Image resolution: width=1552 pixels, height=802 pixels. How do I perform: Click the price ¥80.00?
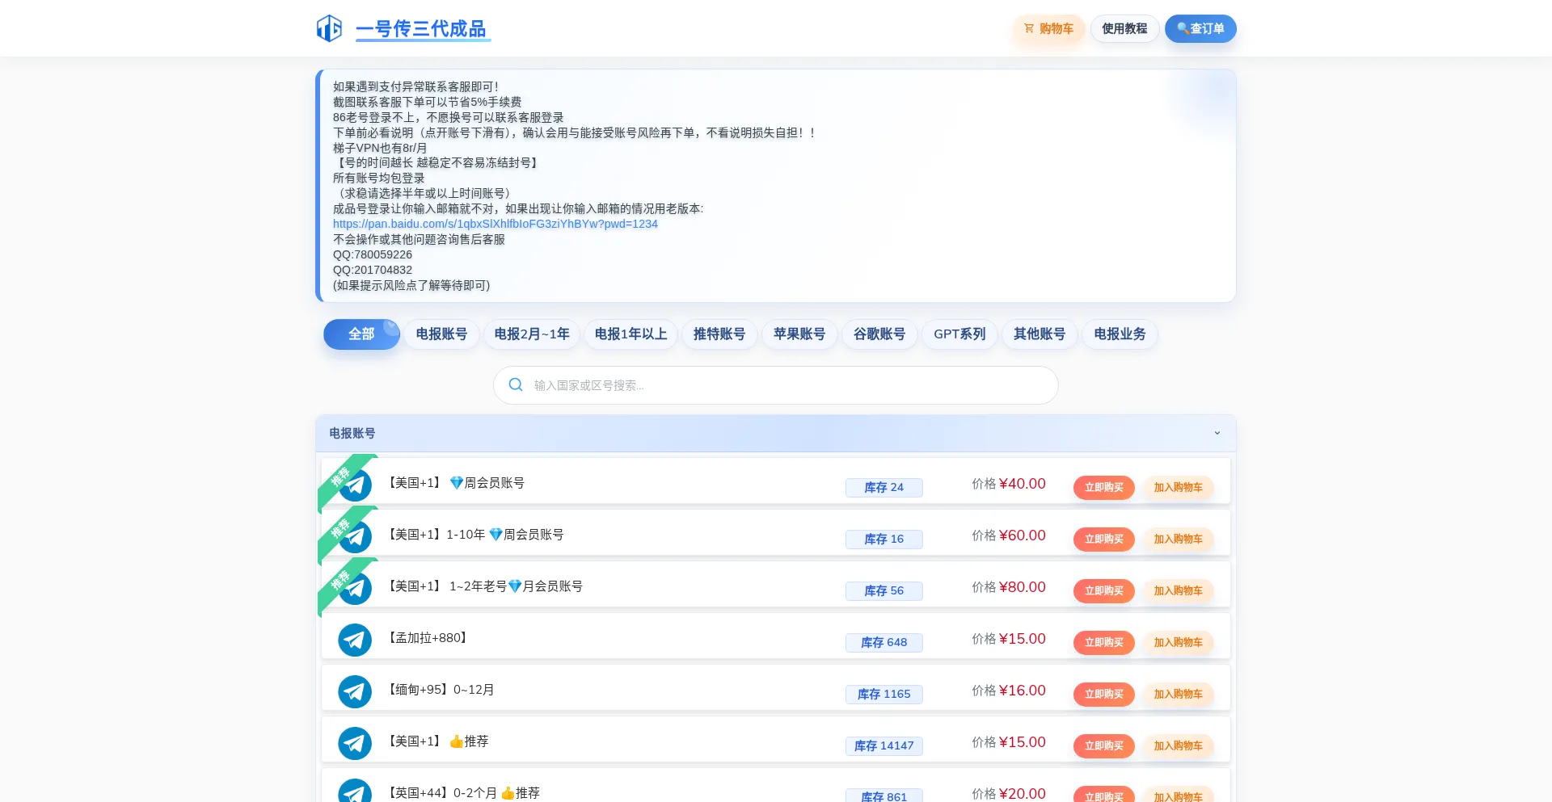click(1023, 587)
